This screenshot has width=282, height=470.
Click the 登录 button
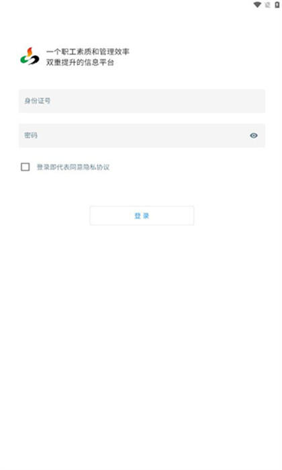(x=142, y=216)
